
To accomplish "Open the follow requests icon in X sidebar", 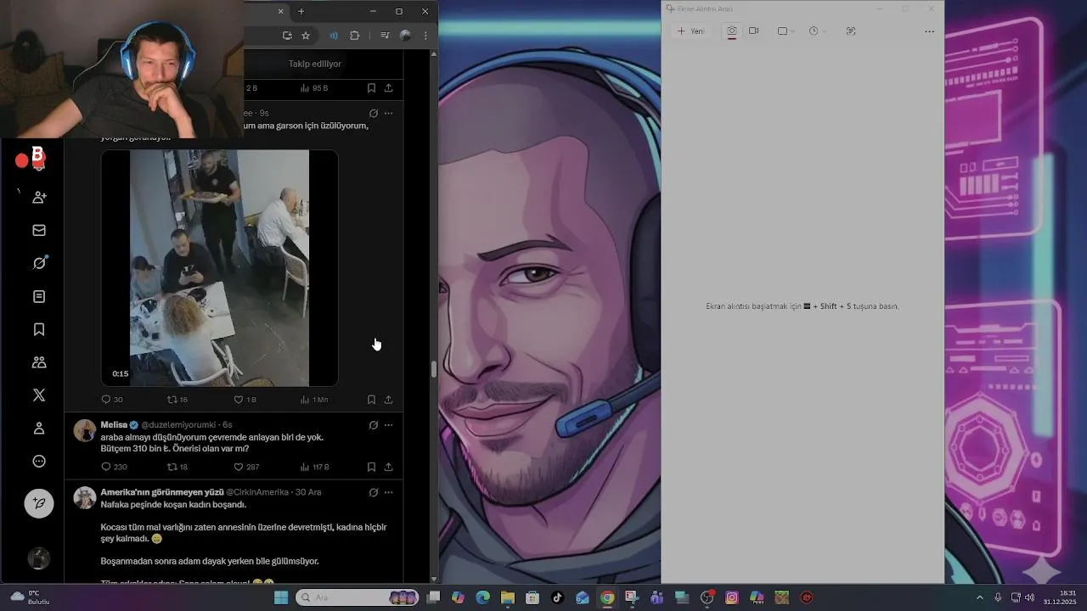I will coord(39,197).
